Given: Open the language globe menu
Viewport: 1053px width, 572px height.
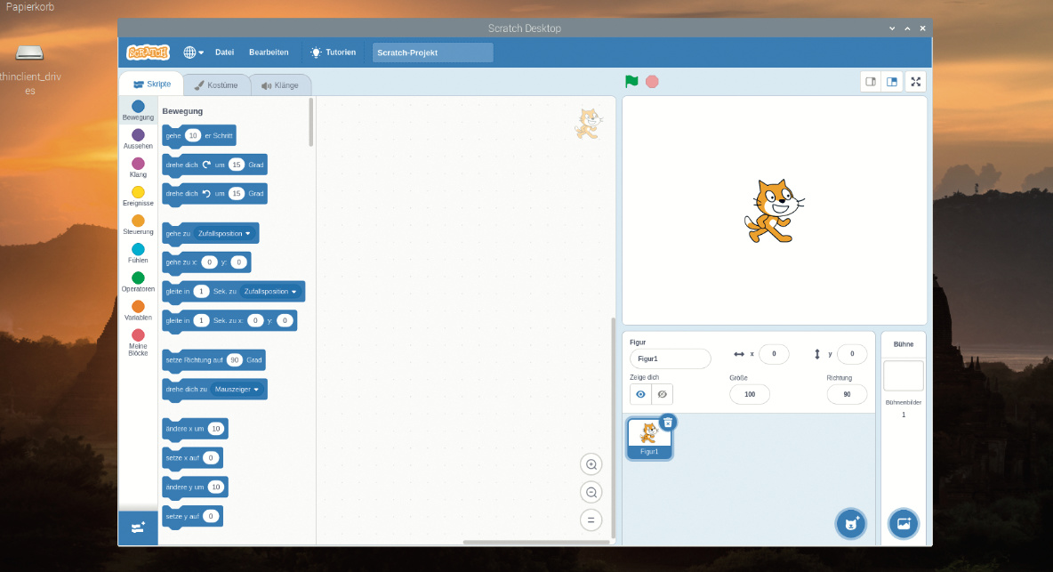Looking at the screenshot, I should click(193, 52).
